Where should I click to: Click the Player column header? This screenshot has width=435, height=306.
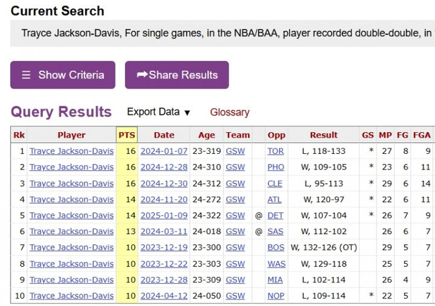[x=71, y=135]
